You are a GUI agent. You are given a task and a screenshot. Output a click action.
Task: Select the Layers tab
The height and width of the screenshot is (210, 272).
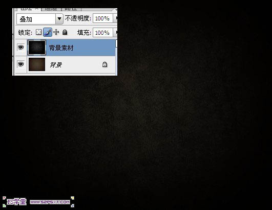point(28,9)
